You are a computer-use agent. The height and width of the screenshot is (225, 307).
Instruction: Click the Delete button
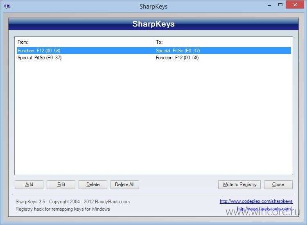[x=93, y=184]
